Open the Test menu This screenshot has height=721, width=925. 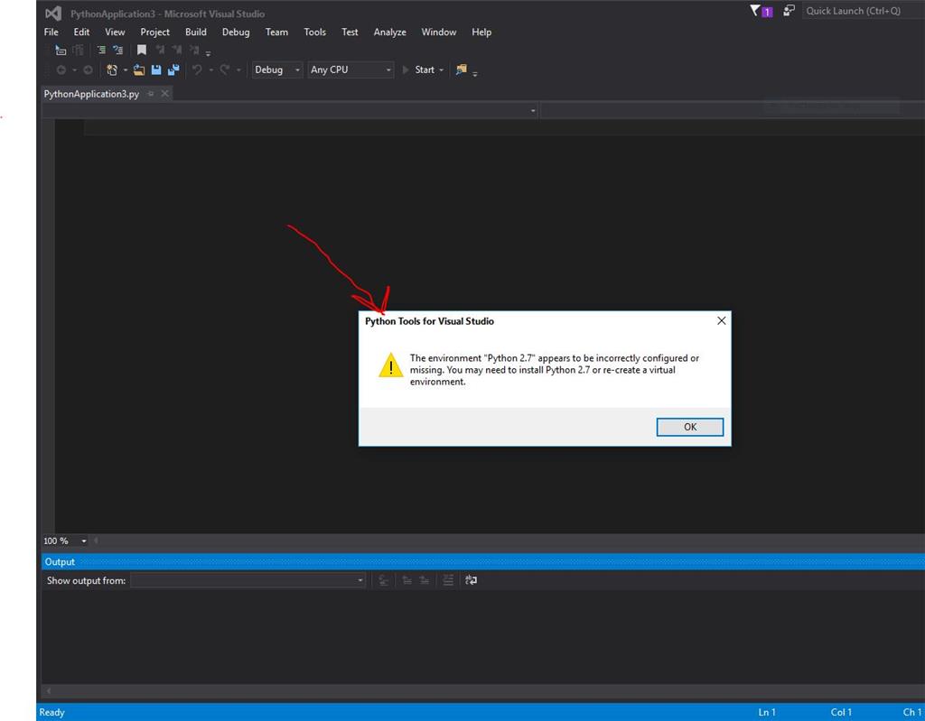tap(350, 32)
